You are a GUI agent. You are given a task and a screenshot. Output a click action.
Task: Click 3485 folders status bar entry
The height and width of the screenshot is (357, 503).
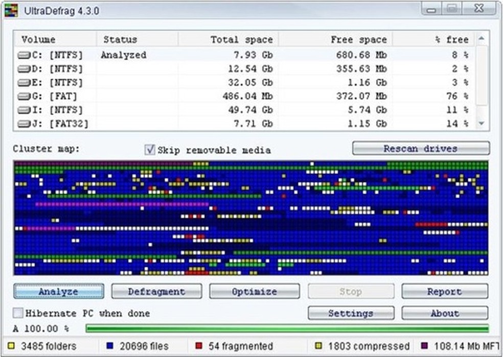tap(49, 346)
